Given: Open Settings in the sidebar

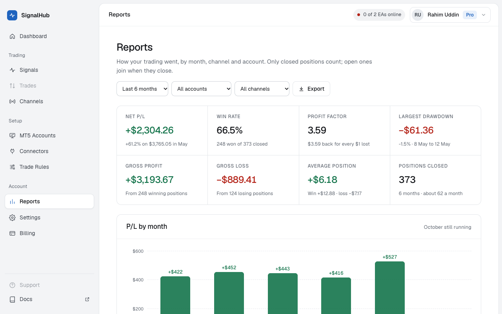Looking at the screenshot, I should pos(49,217).
